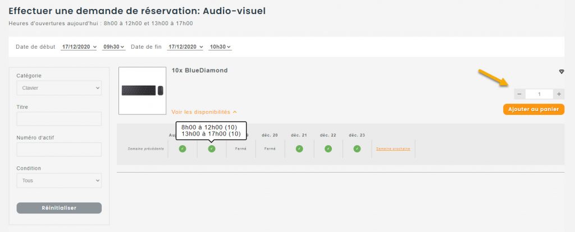Expand the Catégorie dropdown showing Clavier
This screenshot has height=232, width=575.
(59, 88)
